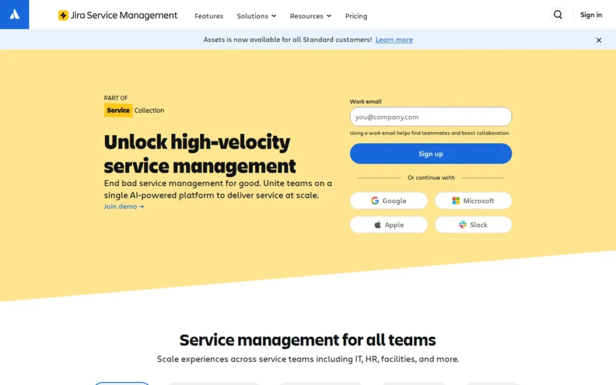Viewport: 616px width, 385px height.
Task: Click the 'Work email' label
Action: point(366,101)
